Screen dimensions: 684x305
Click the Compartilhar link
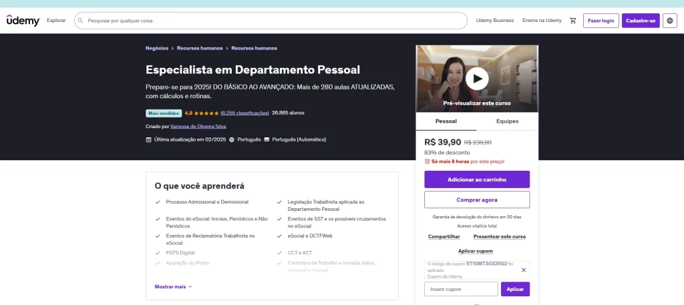pyautogui.click(x=444, y=237)
